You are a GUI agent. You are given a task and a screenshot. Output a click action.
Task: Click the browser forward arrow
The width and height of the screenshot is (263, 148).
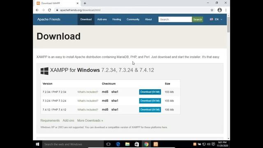pos(43,10)
